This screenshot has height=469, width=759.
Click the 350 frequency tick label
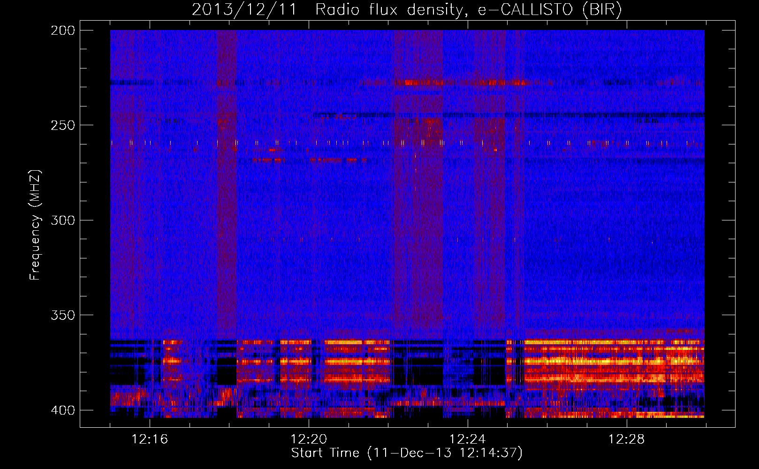coord(63,315)
